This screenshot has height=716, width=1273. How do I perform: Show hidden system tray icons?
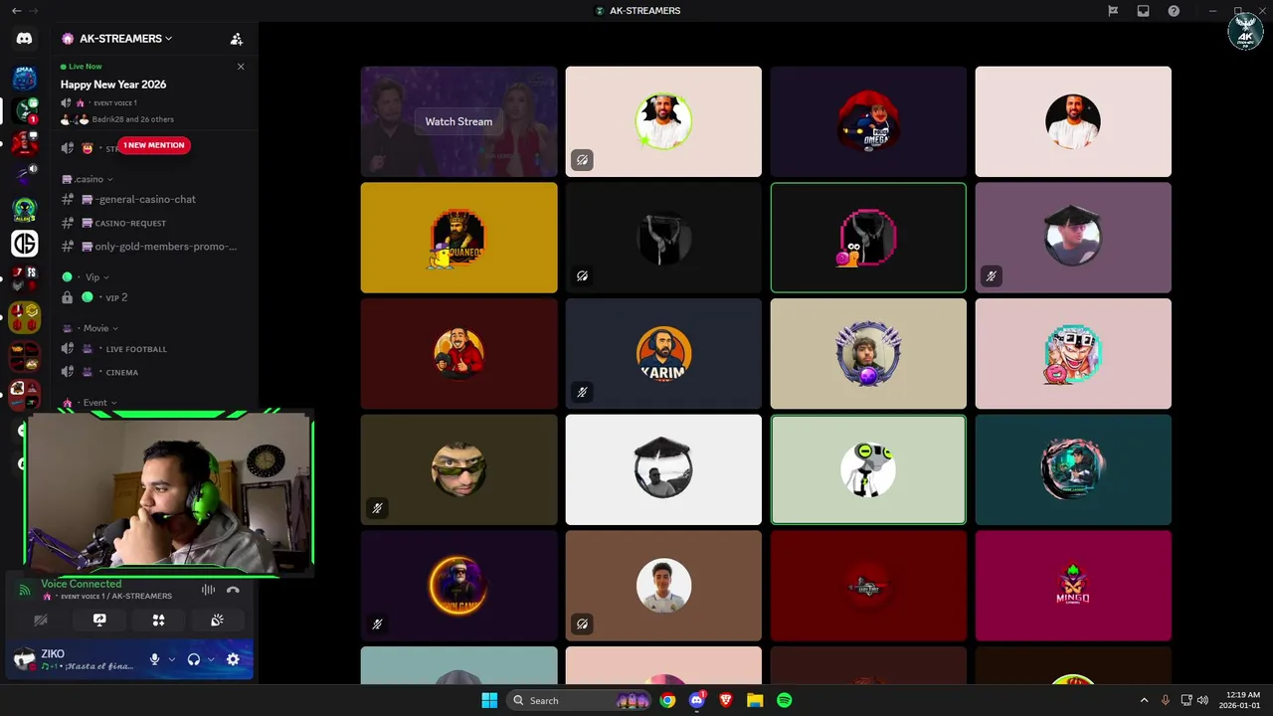(1144, 700)
